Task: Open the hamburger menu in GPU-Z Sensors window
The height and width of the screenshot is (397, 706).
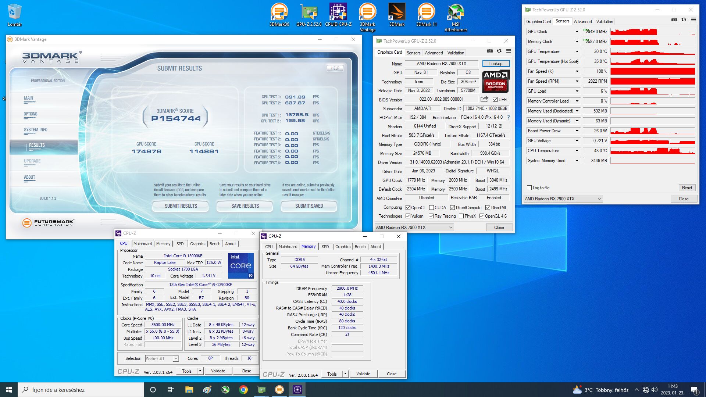Action: pos(693,20)
